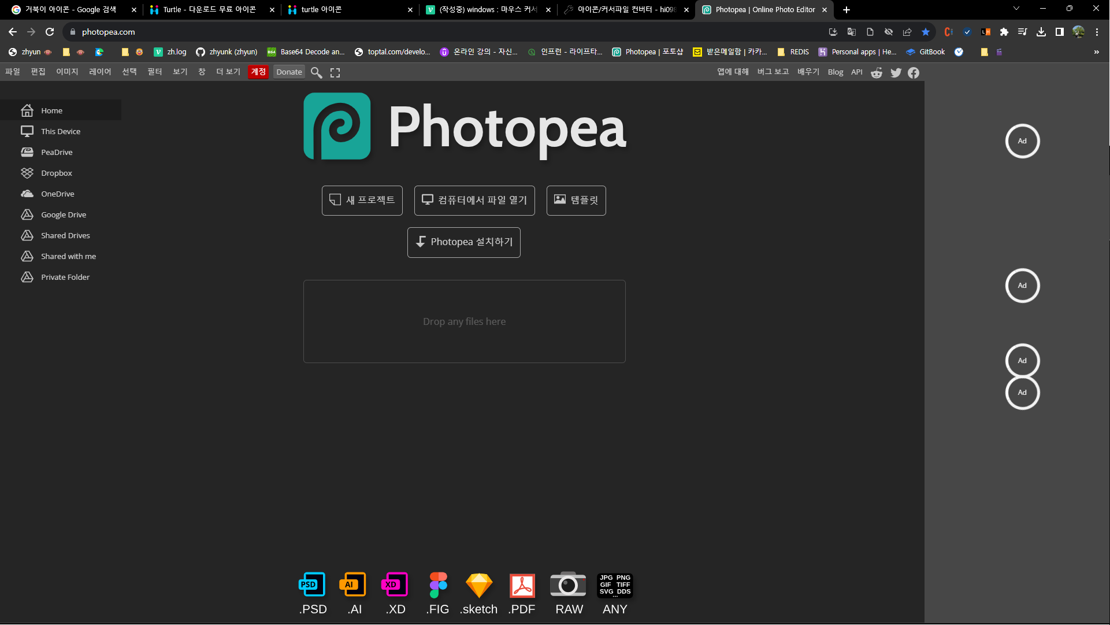Open Photopea's Twitter page icon

click(896, 72)
